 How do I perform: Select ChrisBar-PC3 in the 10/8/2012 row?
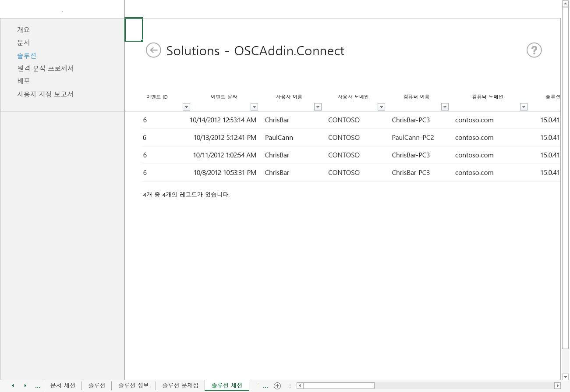(411, 173)
